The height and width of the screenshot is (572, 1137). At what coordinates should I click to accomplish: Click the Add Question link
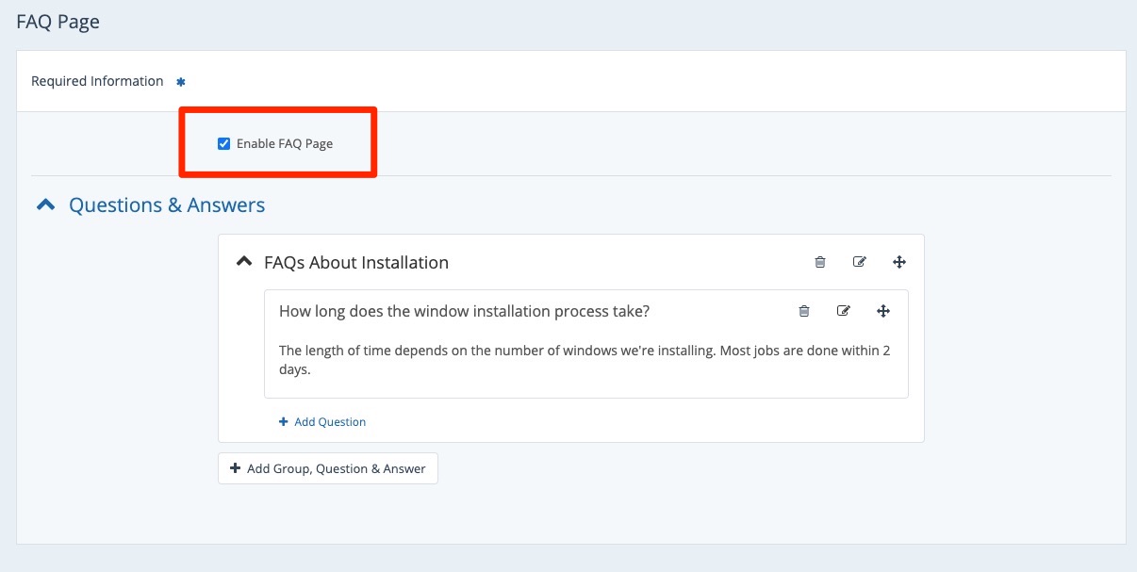click(x=329, y=422)
